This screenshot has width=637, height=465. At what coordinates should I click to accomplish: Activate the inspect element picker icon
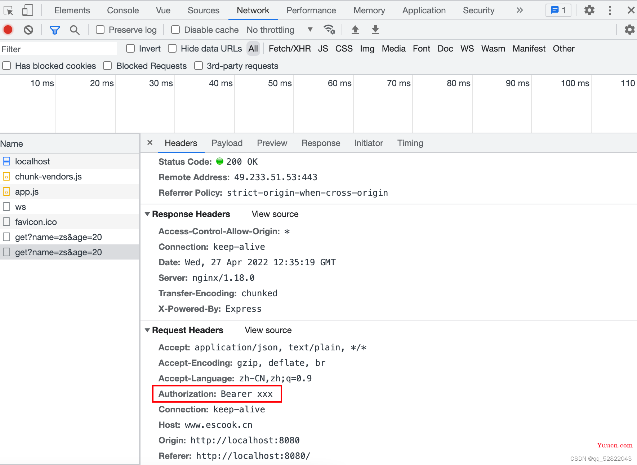click(x=8, y=10)
